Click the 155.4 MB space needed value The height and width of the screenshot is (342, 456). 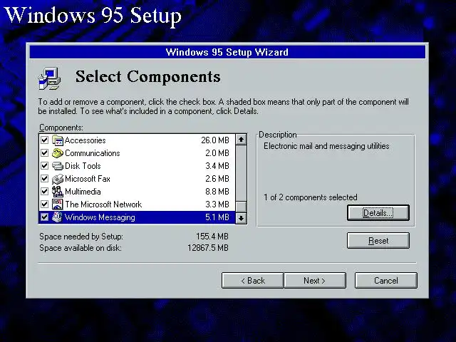pos(212,237)
